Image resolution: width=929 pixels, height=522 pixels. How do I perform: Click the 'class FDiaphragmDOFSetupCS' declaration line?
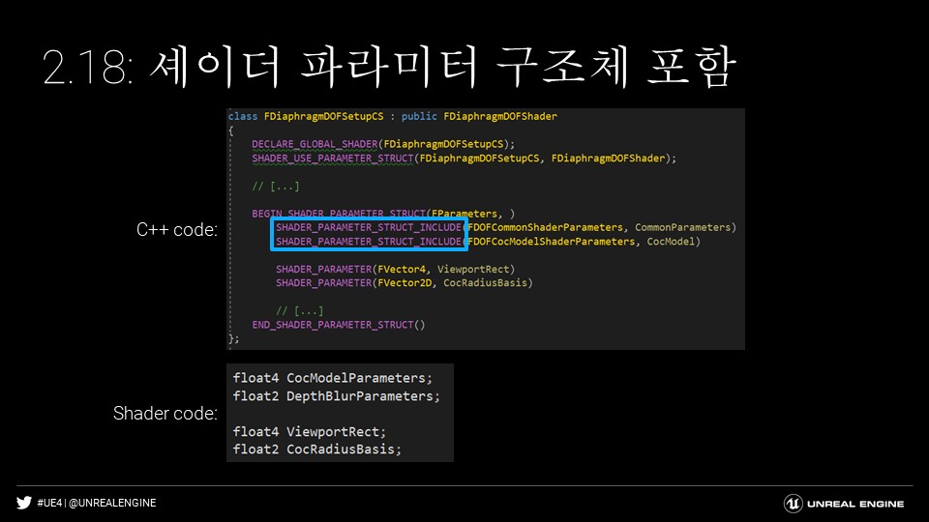[393, 117]
